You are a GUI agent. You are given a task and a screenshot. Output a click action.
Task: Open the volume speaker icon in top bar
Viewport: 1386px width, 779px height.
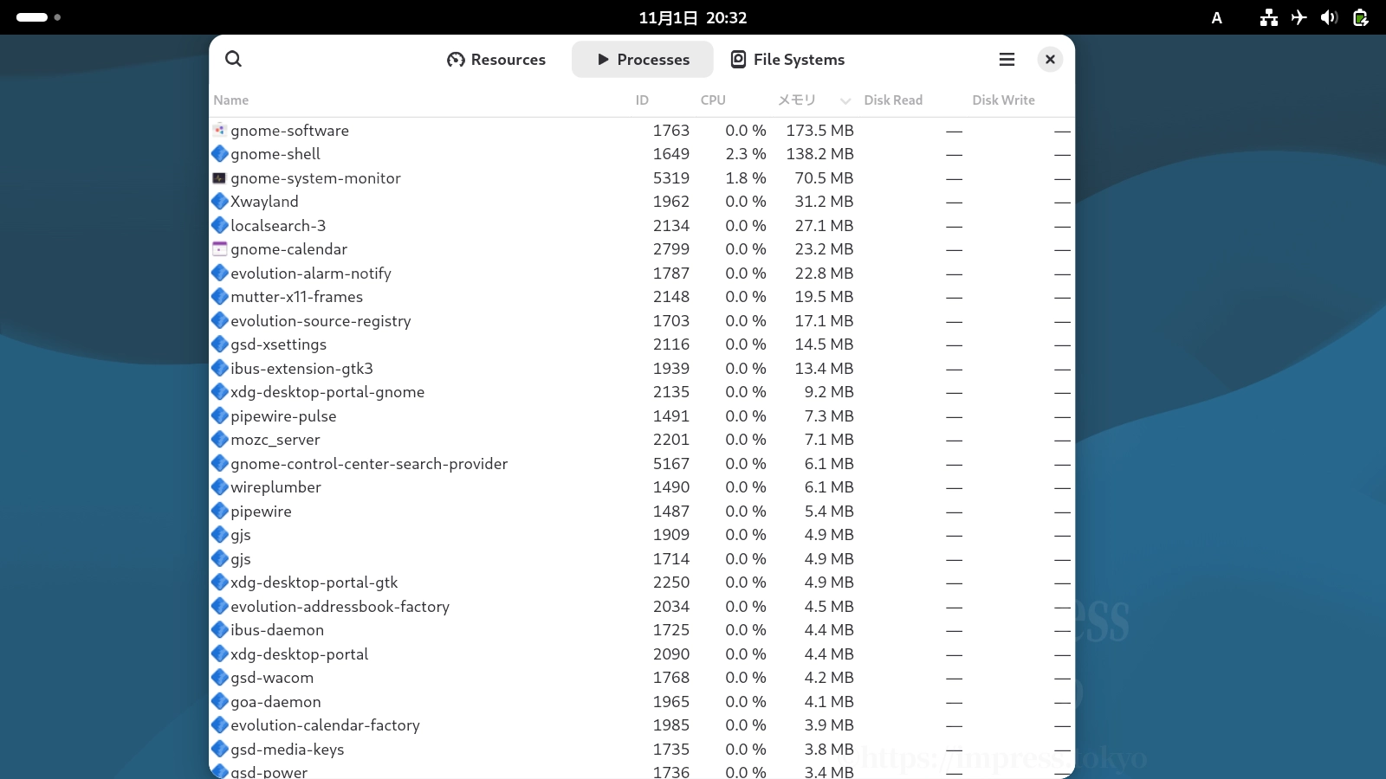[x=1329, y=17]
